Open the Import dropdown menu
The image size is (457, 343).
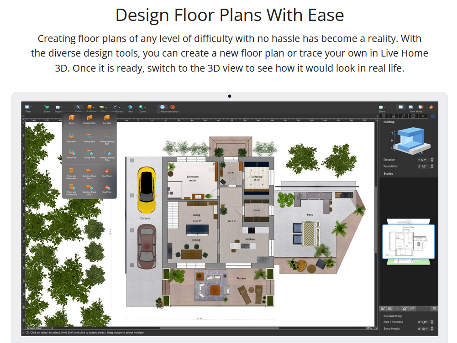(59, 107)
